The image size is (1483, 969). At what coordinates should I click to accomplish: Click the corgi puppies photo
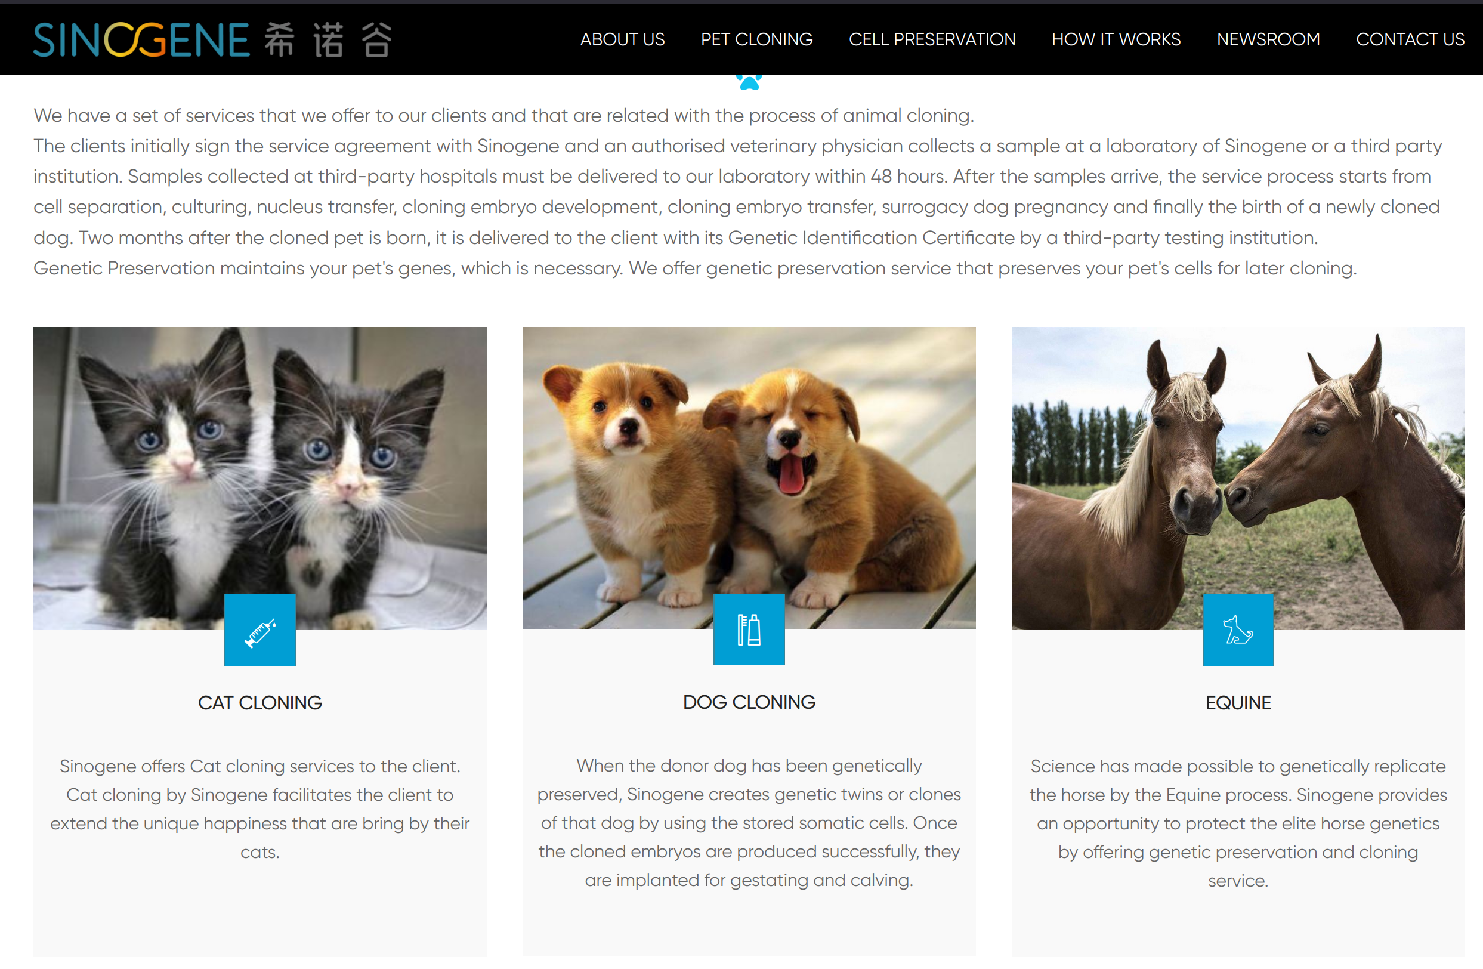tap(749, 478)
